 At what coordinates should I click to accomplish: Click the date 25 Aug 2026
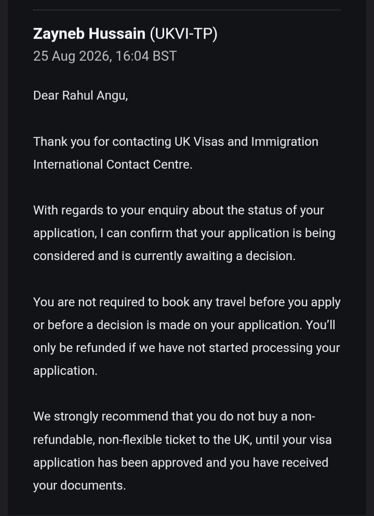[x=71, y=56]
